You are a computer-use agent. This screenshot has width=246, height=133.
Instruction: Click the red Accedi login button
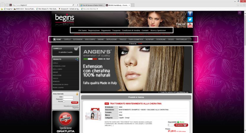[75, 102]
